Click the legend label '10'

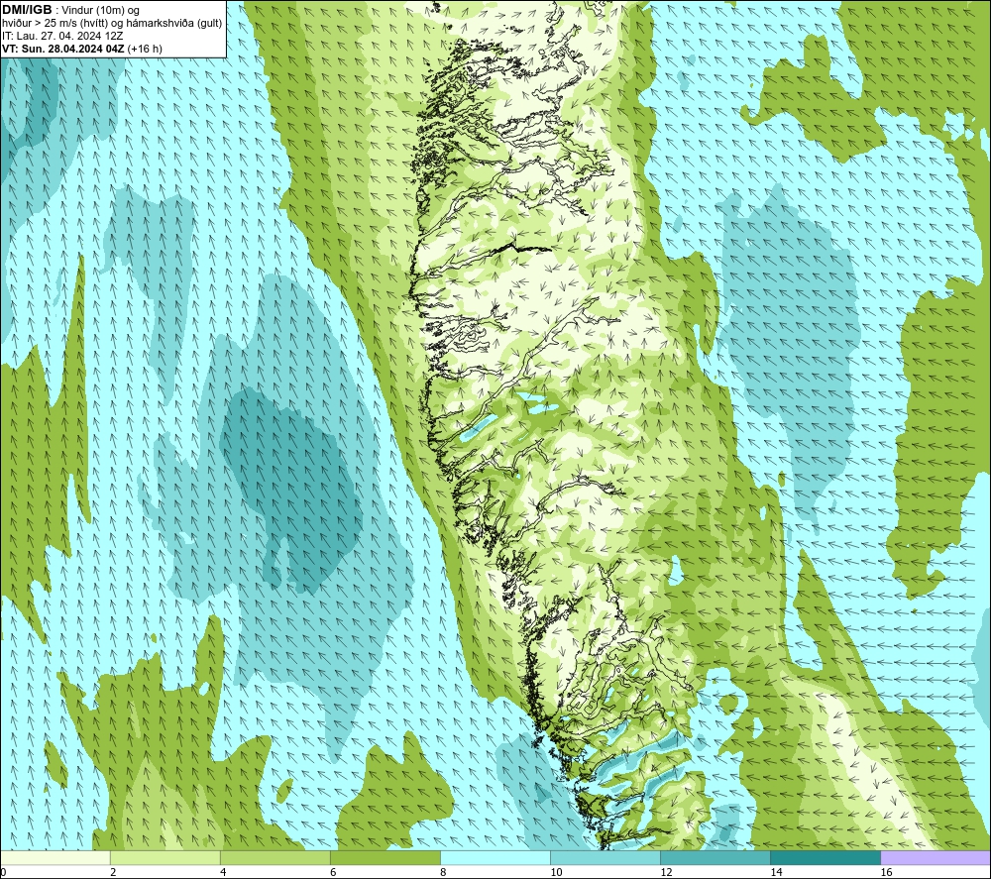556,873
